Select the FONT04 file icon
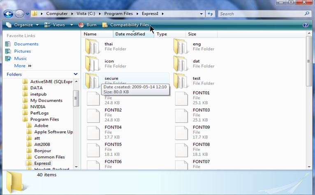 click(93, 133)
